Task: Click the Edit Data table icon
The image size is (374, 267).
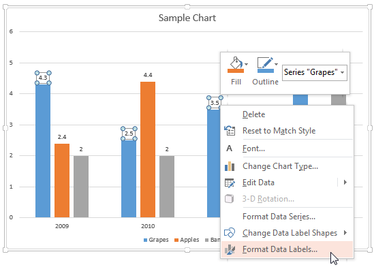Action: tap(230, 183)
